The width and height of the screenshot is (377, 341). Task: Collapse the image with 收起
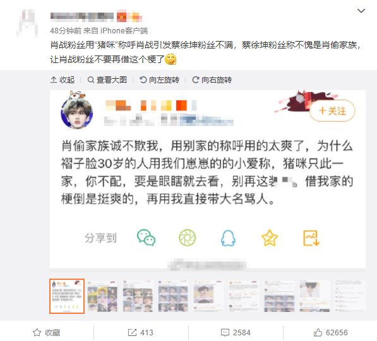click(63, 79)
